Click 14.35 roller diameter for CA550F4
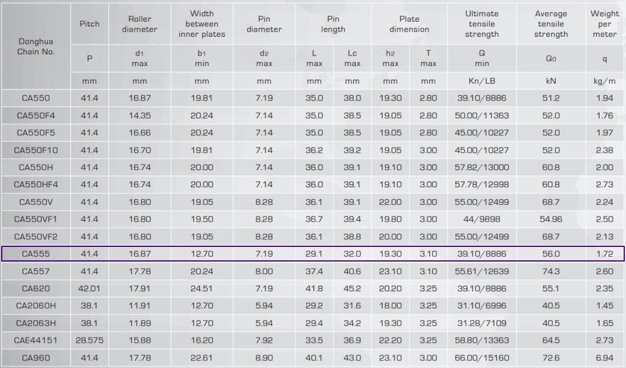Viewport: 626px width, 368px height. tap(140, 116)
